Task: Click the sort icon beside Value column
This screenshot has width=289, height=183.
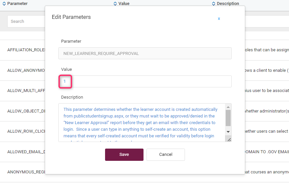Action: (x=115, y=4)
